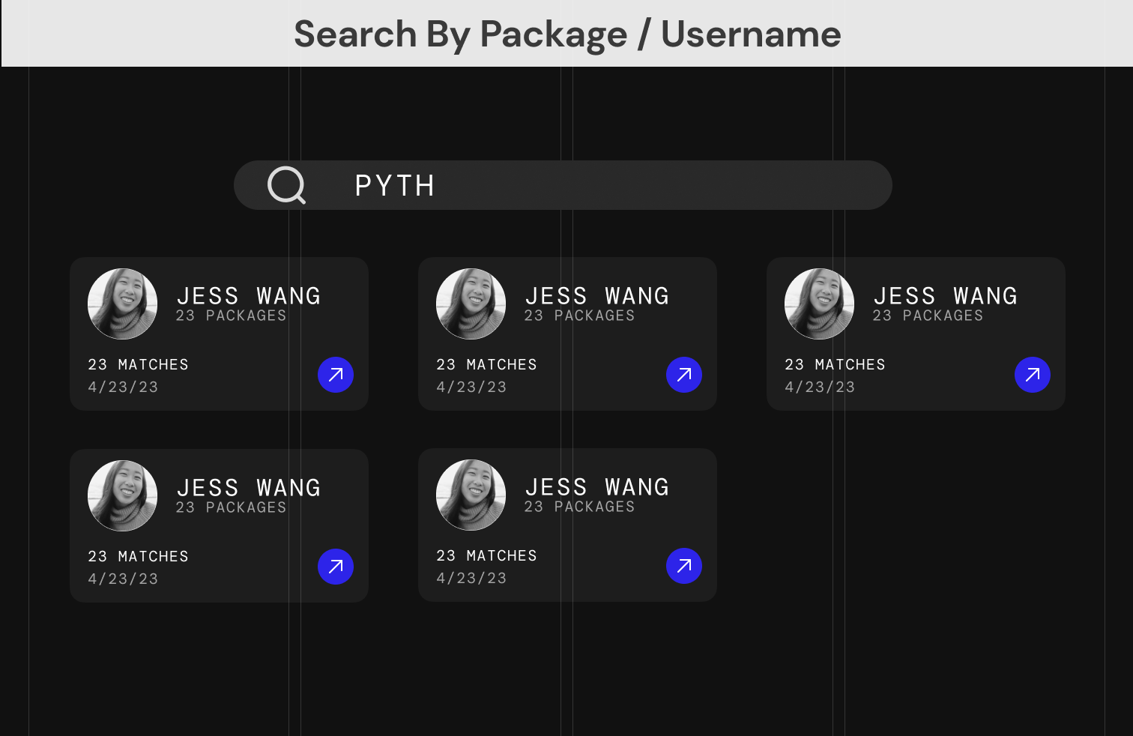This screenshot has width=1133, height=736.
Task: Click the avatar photo on bottom-middle card
Action: coord(471,495)
